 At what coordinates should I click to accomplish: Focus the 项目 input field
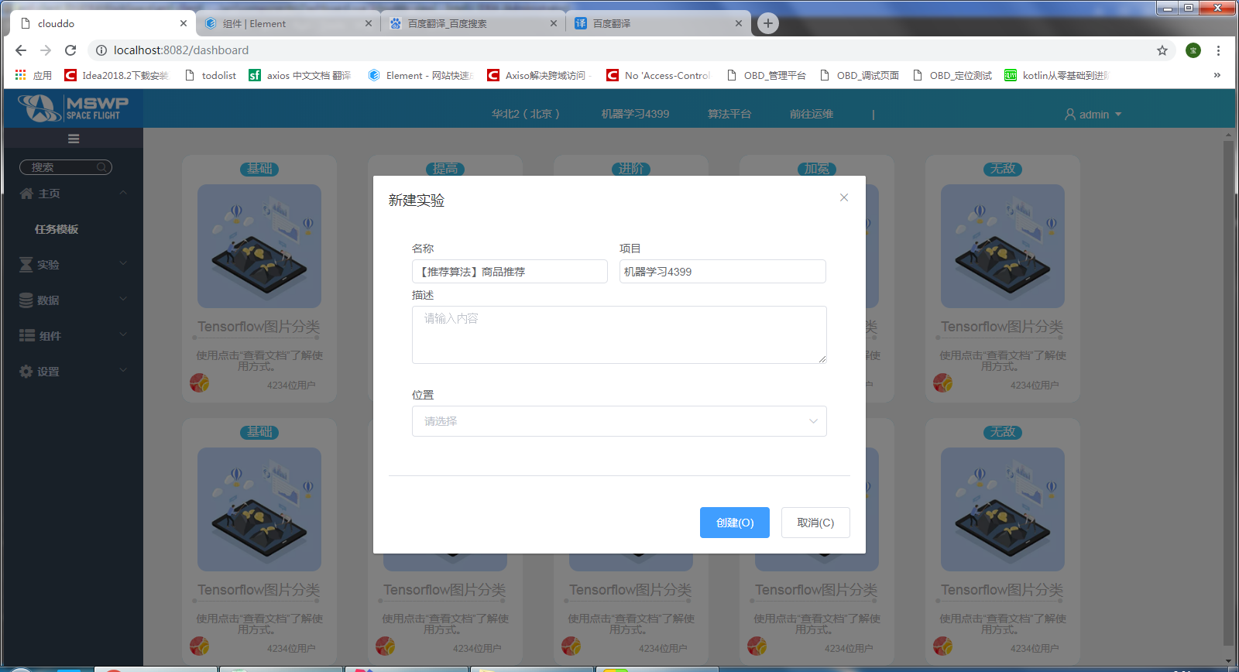click(722, 272)
